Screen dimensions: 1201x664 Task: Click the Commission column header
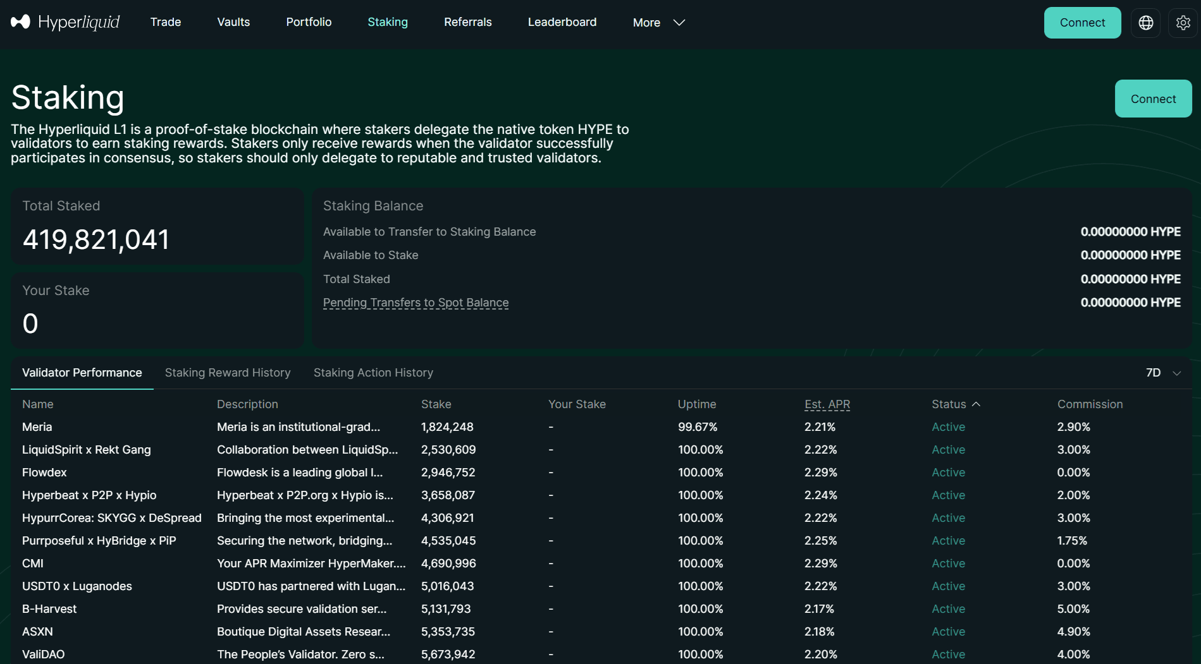1090,404
